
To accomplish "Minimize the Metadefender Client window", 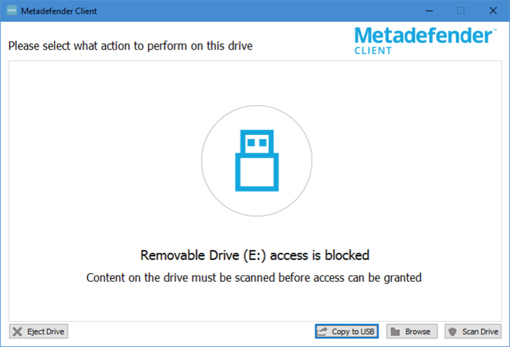I will (428, 10).
